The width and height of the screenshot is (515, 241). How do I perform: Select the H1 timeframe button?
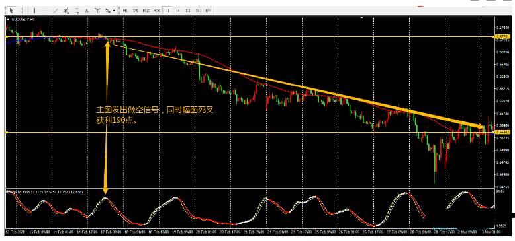tap(167, 11)
